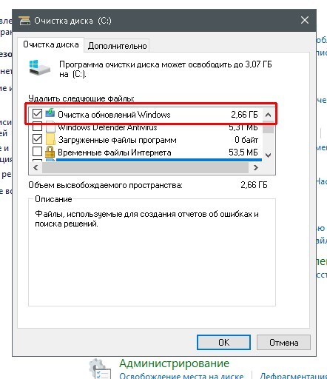Screen dimensions: 327x379
Task: Uncheck Очистка обновлений Windows checkbox
Action: 37,114
